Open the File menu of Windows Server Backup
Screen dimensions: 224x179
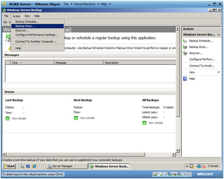click(x=6, y=16)
